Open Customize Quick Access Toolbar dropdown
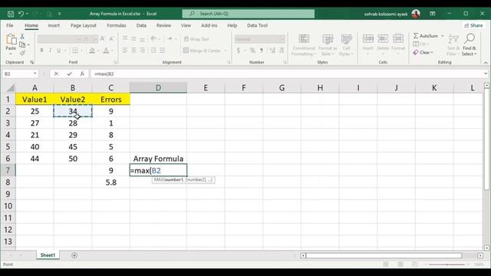The image size is (491, 276). 59,14
